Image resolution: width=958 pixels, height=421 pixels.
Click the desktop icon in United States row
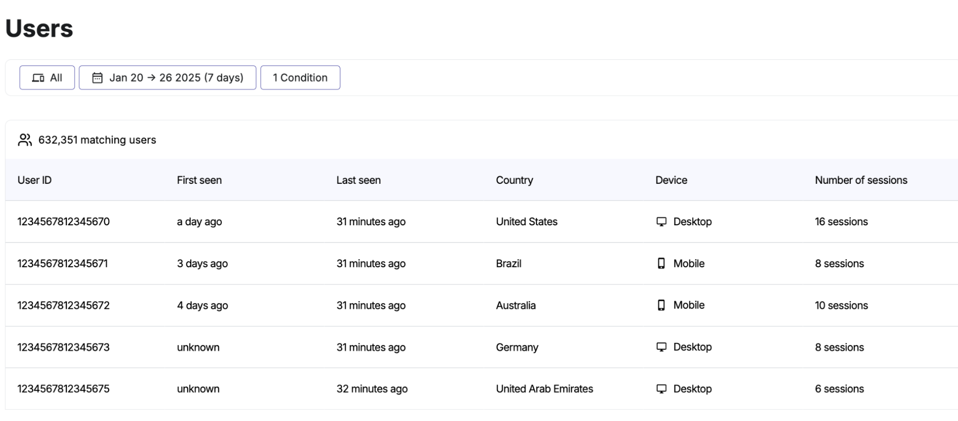tap(661, 221)
